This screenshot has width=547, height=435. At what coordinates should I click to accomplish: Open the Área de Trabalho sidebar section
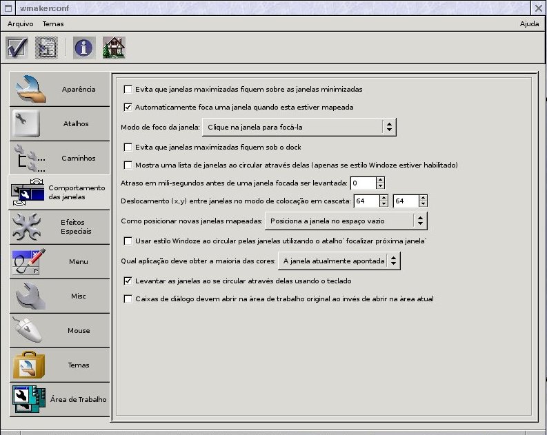click(59, 399)
